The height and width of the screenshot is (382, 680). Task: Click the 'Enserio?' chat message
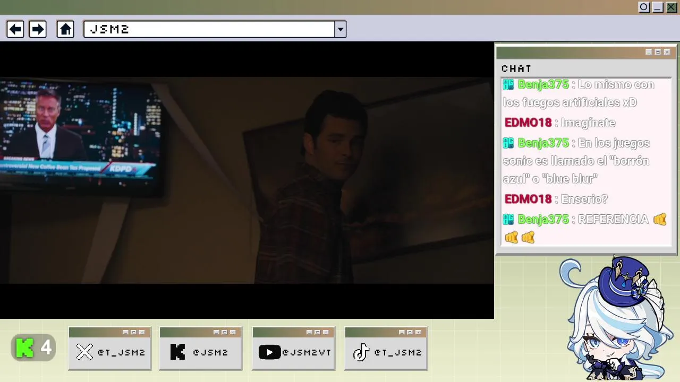click(x=584, y=199)
